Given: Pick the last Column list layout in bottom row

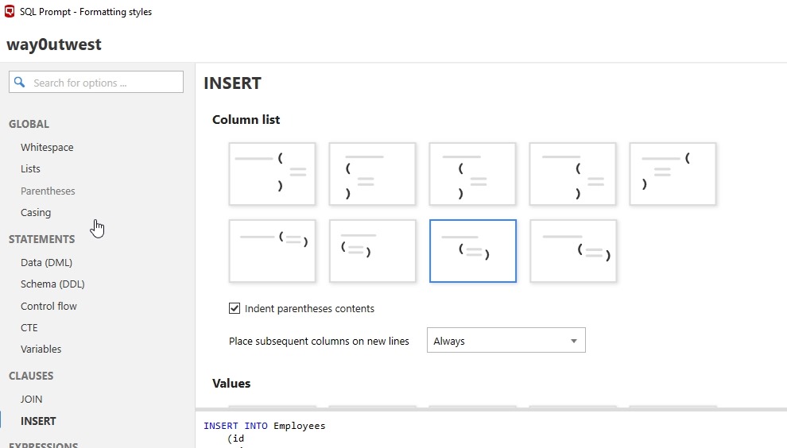Looking at the screenshot, I should pos(573,251).
